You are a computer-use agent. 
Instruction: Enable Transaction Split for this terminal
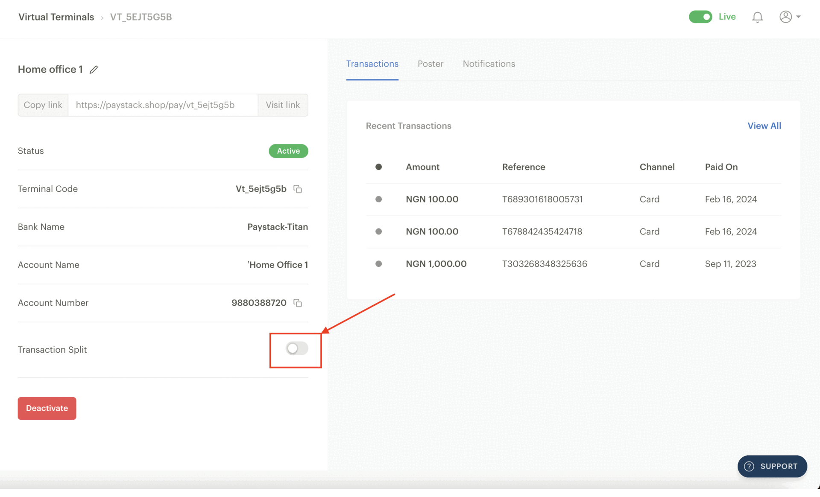click(297, 349)
